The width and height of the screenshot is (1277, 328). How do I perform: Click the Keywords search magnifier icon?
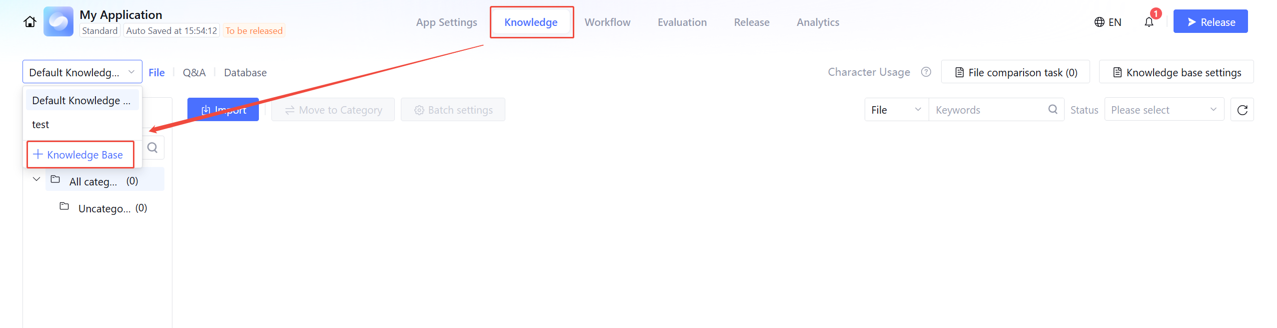coord(1053,110)
